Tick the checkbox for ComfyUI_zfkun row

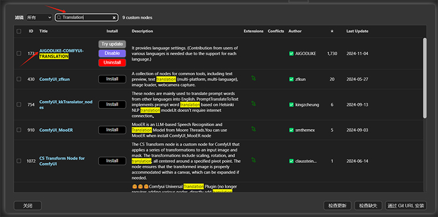tap(19, 79)
